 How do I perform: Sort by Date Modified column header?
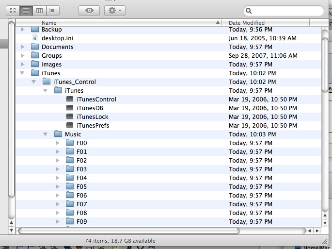(x=266, y=22)
